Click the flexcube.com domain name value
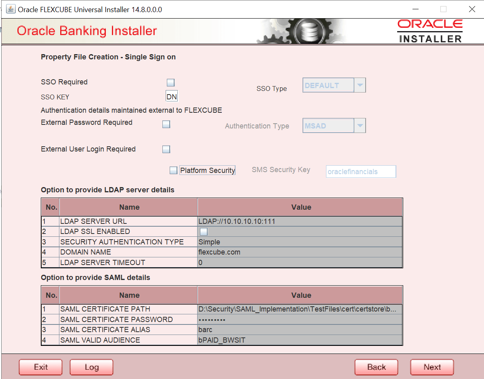This screenshot has height=379, width=484. point(300,252)
